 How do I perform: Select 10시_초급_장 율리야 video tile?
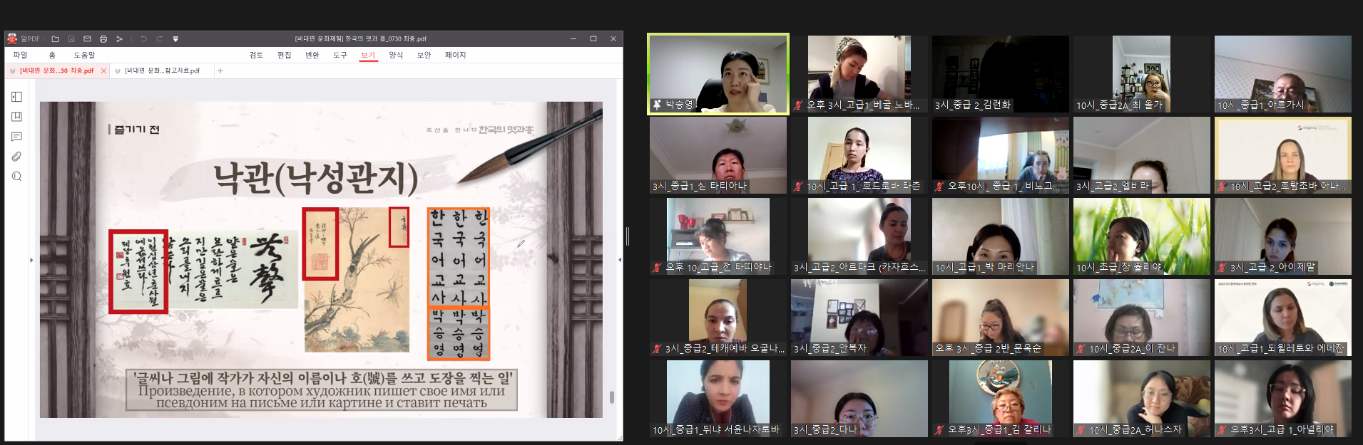tap(1141, 236)
